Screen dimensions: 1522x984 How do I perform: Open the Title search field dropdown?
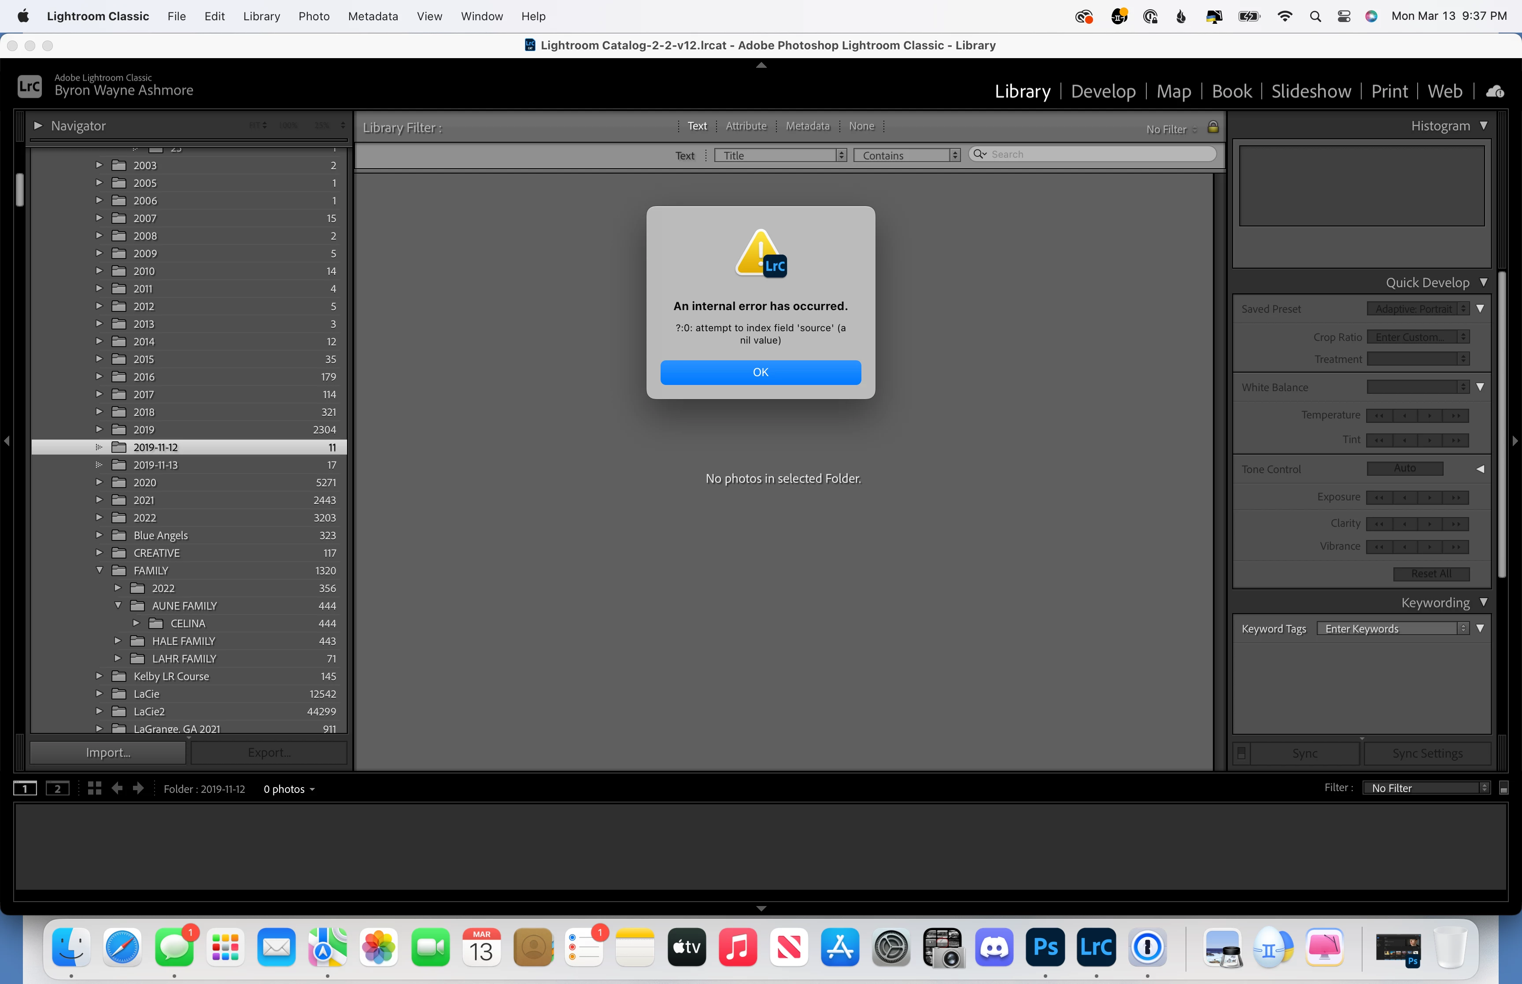pyautogui.click(x=780, y=155)
